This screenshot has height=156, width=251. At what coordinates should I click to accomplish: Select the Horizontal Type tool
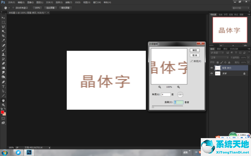3,87
